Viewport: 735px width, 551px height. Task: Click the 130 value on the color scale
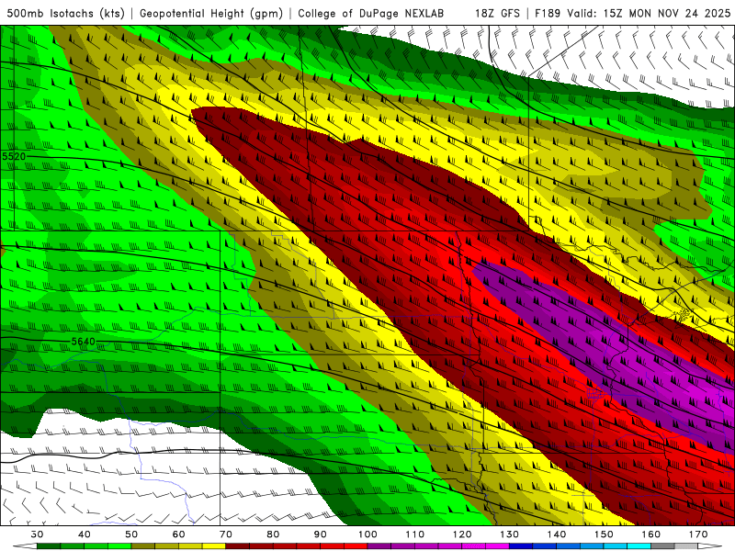coord(510,534)
